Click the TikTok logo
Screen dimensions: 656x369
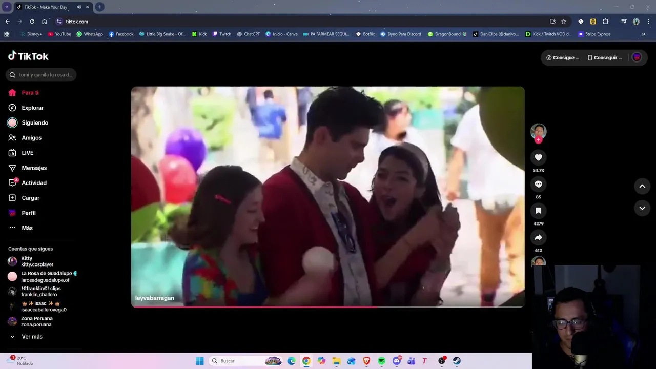point(28,56)
